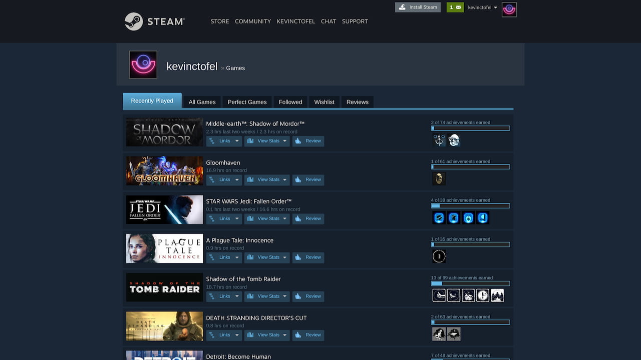This screenshot has width=641, height=360.
Task: Open the Gloomhaven title link
Action: [223, 162]
